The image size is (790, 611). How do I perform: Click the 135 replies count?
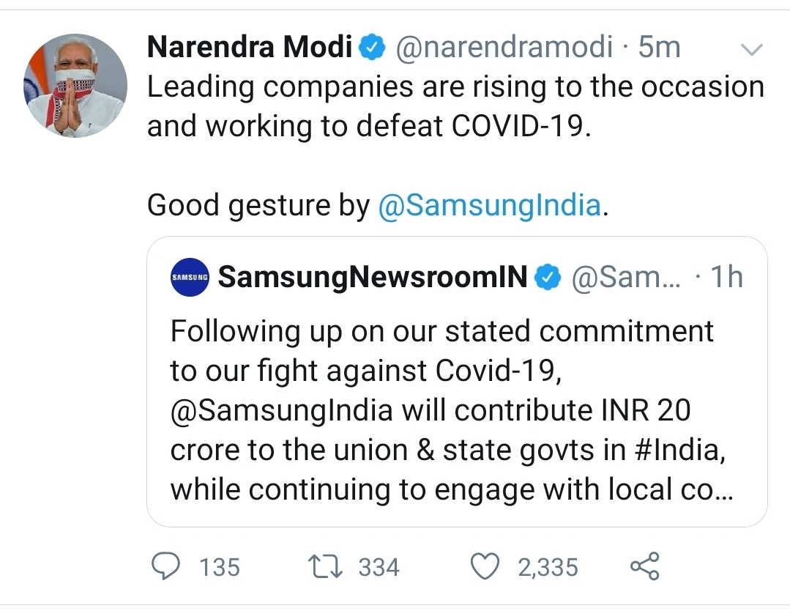[220, 567]
